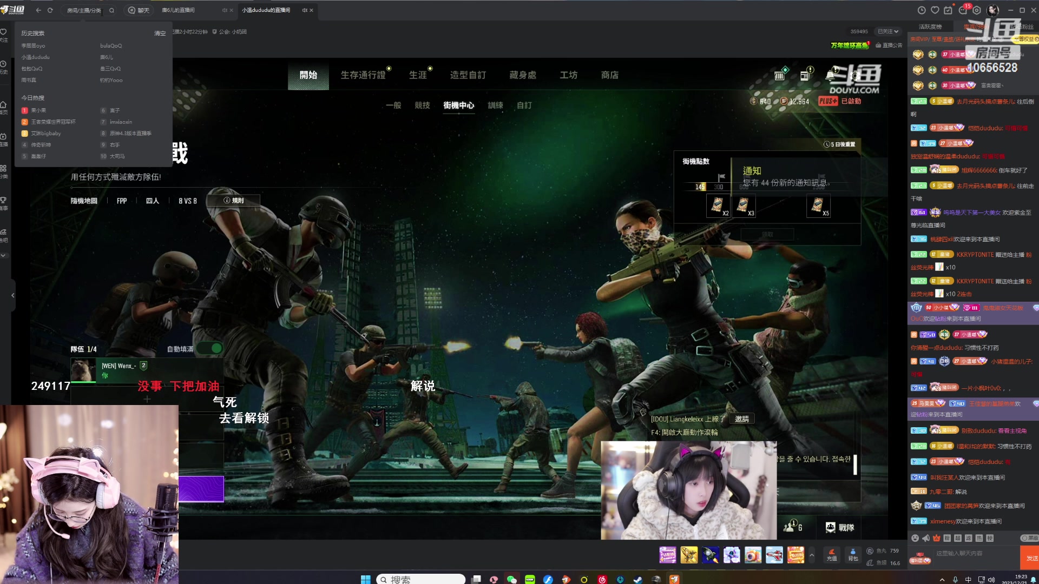Open the followed list heart icon at top right
Screen dimensions: 1039x584
point(935,10)
